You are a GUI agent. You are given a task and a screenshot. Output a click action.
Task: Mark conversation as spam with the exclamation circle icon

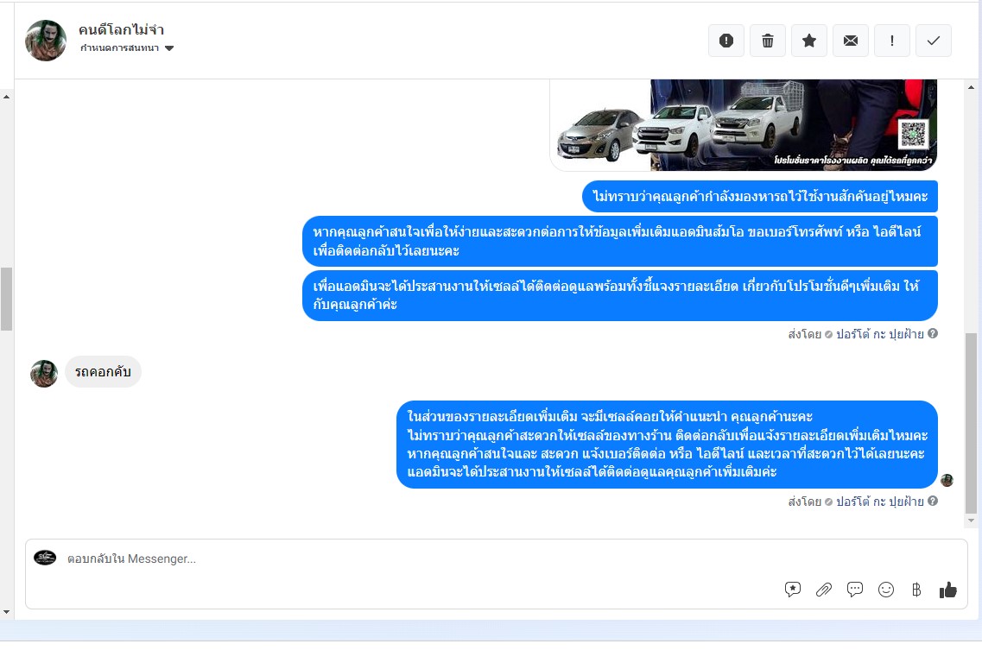(x=725, y=41)
